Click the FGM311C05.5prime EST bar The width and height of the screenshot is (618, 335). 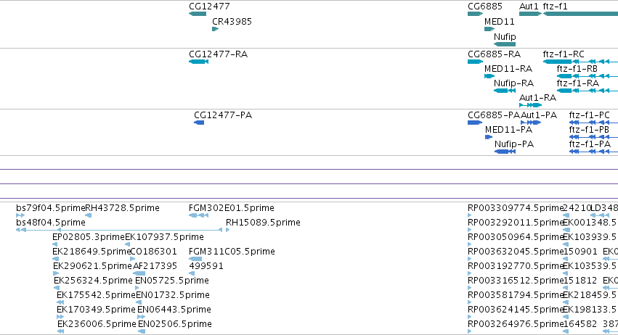click(x=195, y=259)
